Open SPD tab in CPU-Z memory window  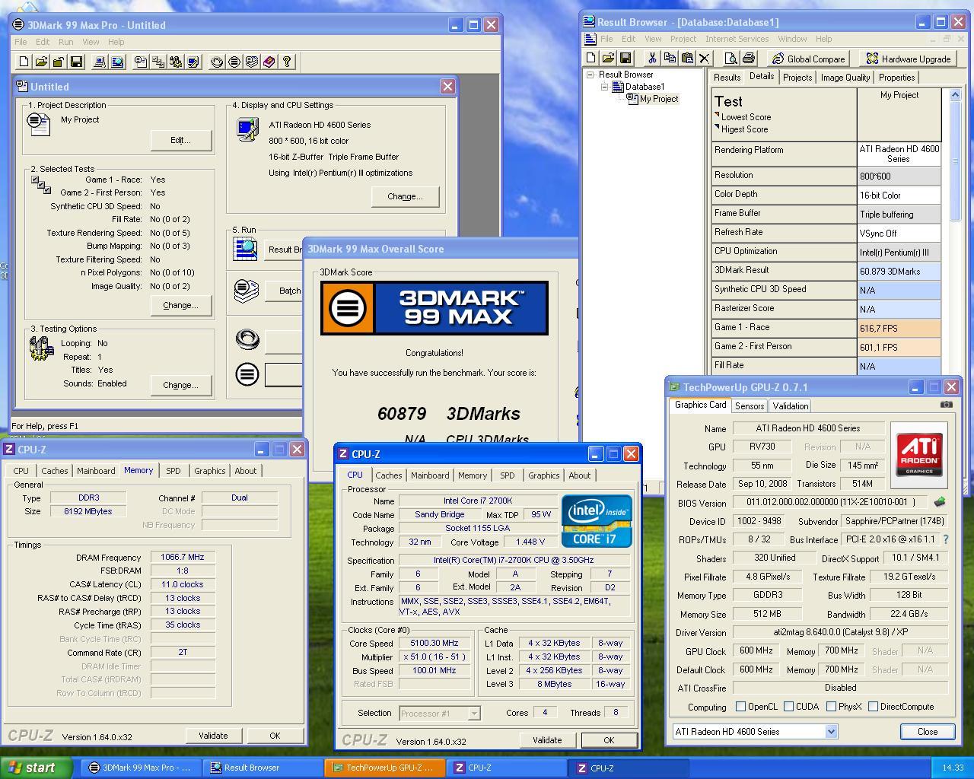(x=173, y=471)
